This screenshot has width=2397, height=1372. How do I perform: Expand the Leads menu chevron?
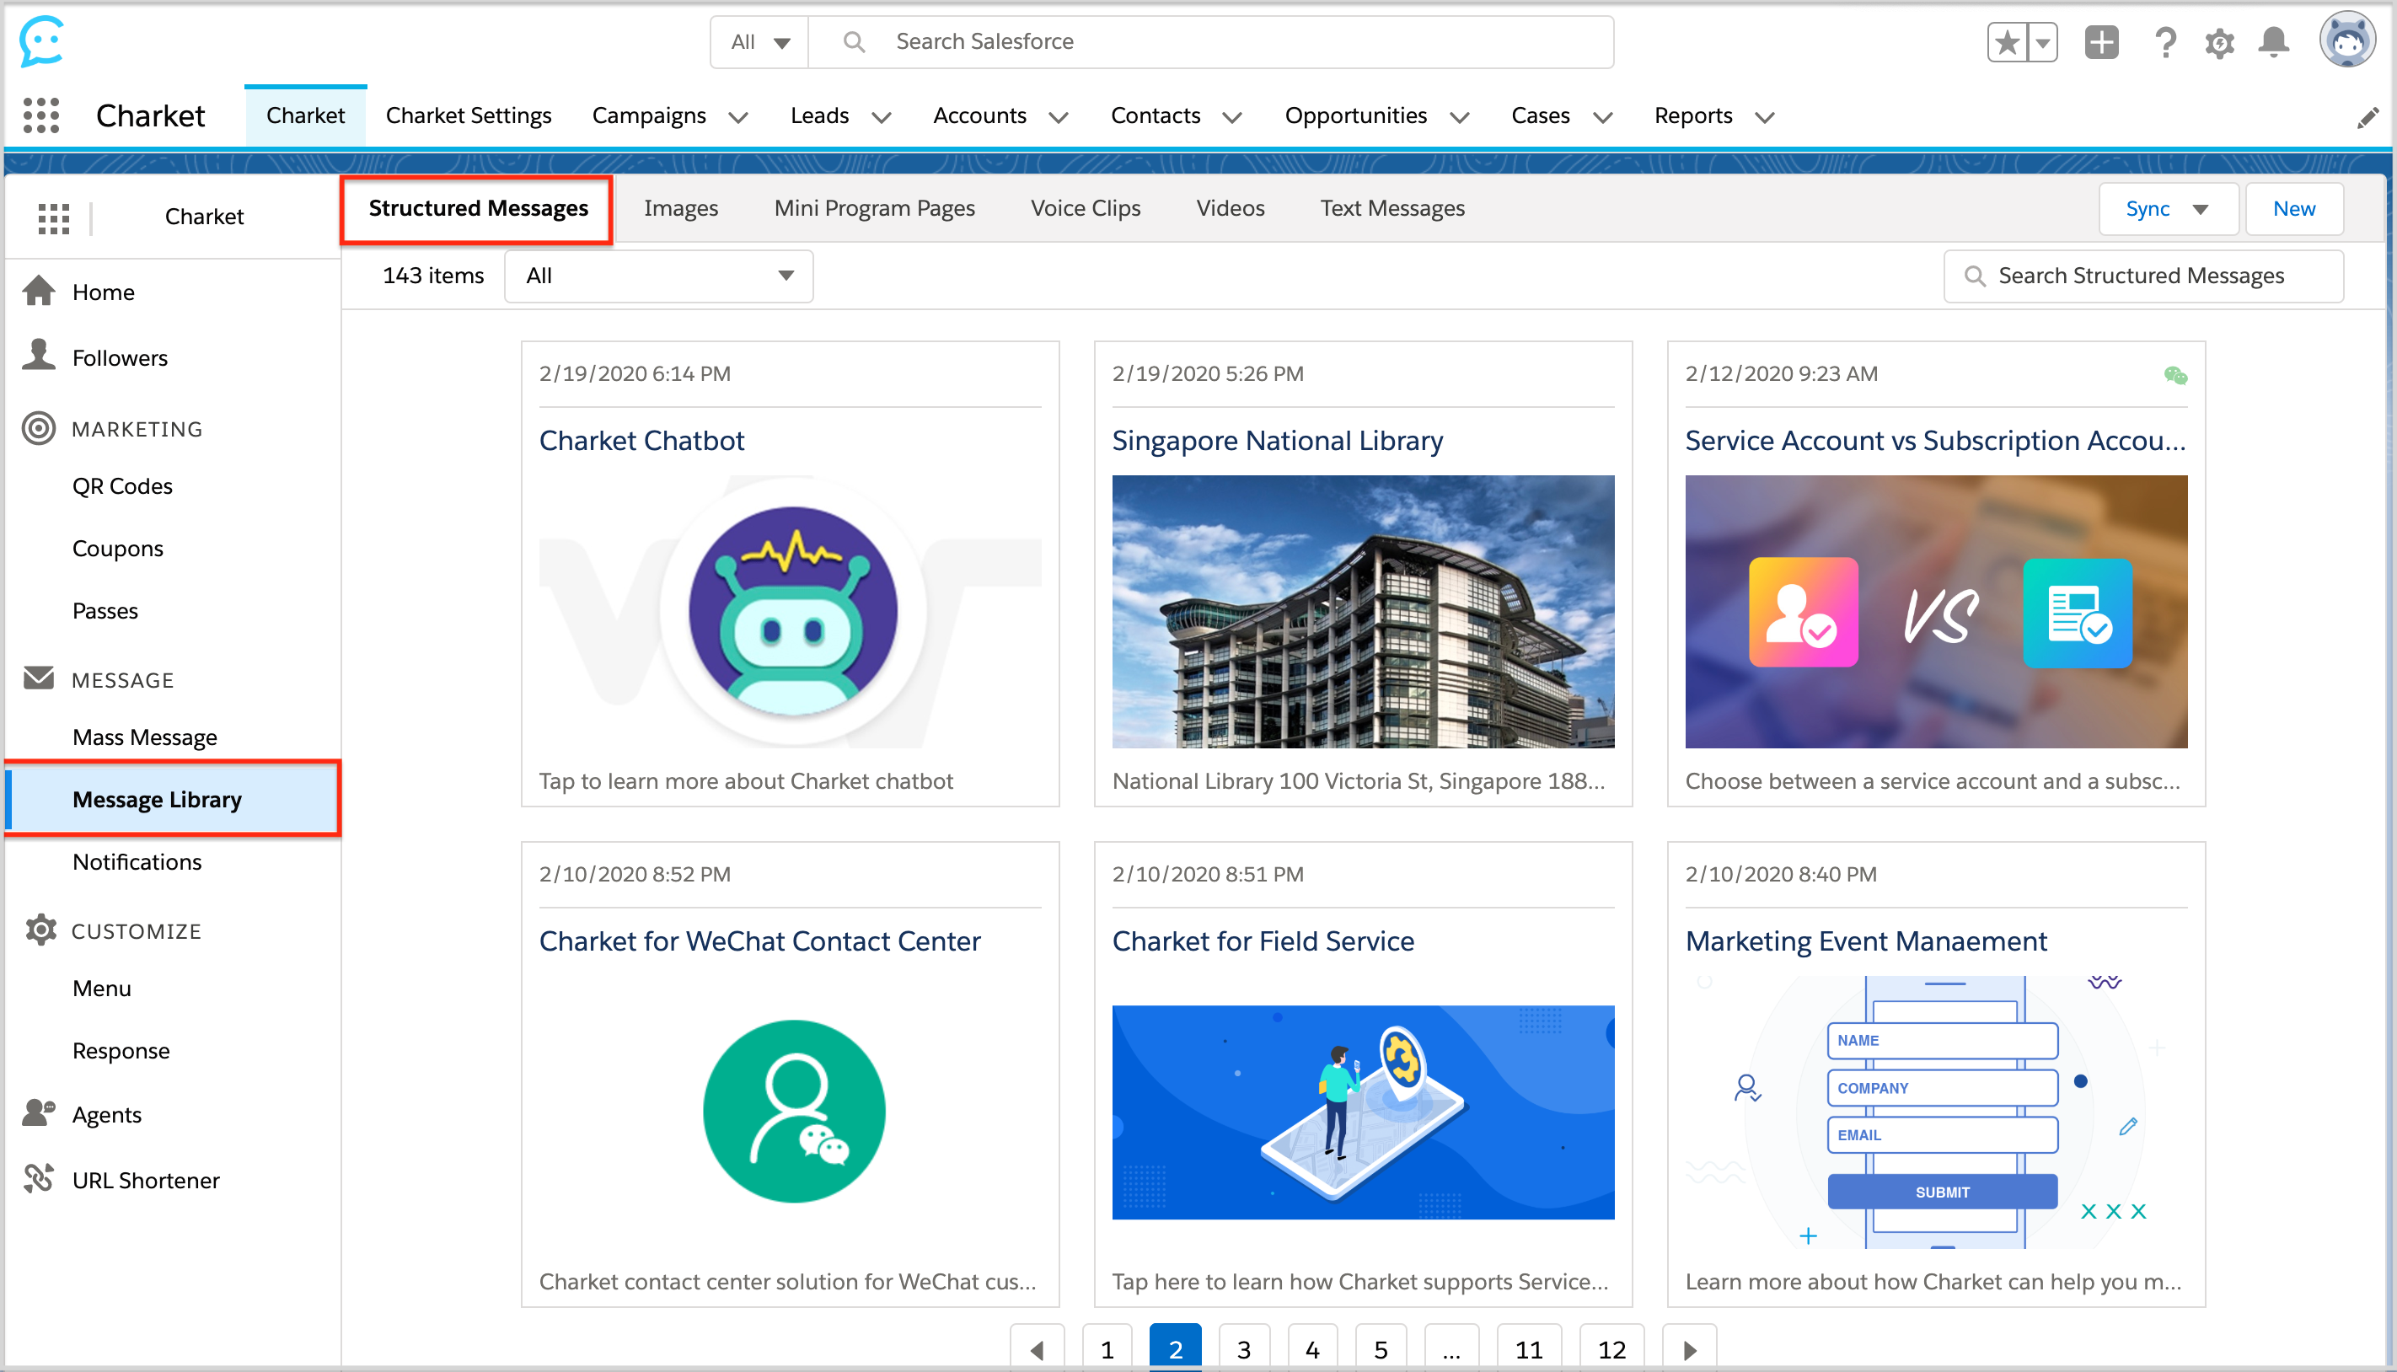tap(882, 118)
